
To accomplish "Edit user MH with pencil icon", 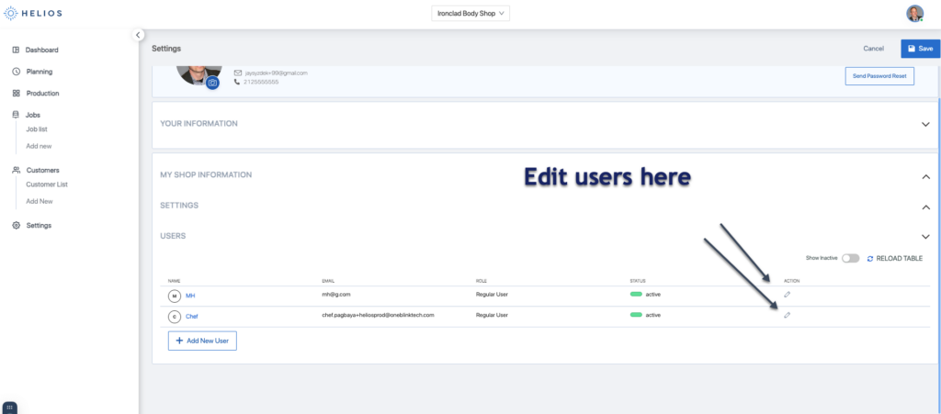I will [x=788, y=294].
